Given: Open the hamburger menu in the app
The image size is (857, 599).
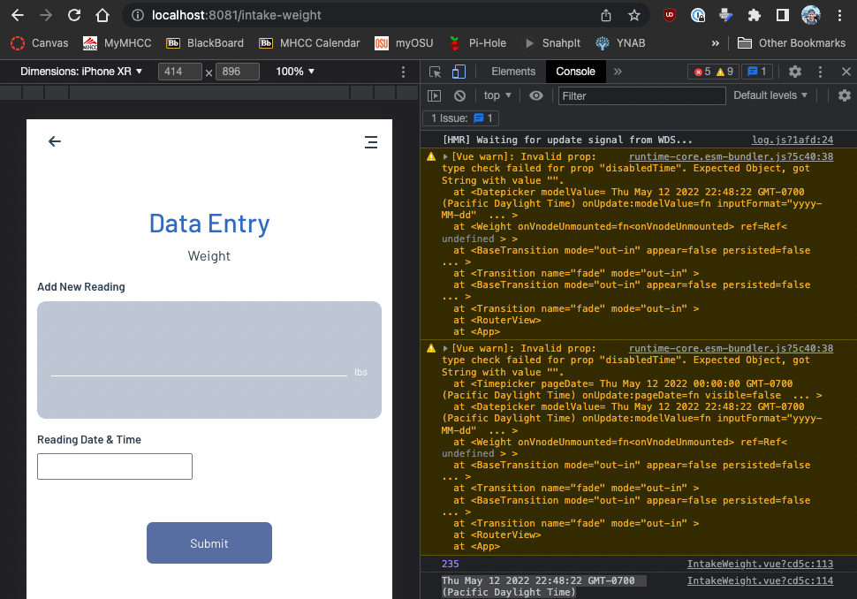Looking at the screenshot, I should coord(371,141).
